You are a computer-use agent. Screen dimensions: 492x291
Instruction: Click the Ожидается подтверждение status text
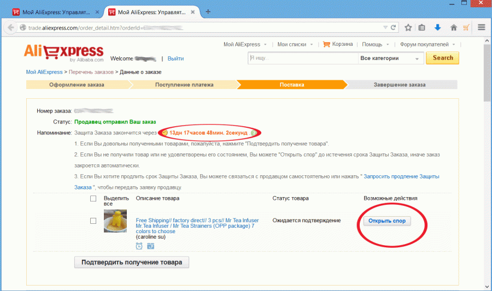(307, 221)
